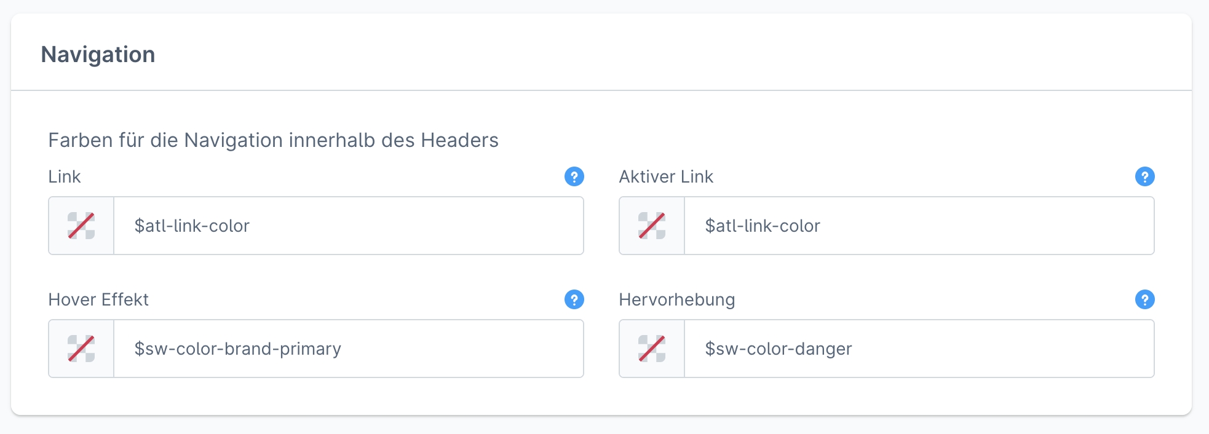Open Hervorhebung color swatch
The height and width of the screenshot is (434, 1209).
pos(652,349)
